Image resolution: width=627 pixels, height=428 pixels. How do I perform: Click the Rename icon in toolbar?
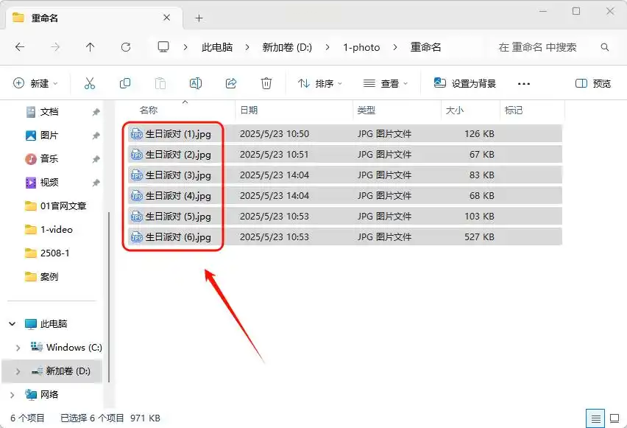[x=196, y=83]
